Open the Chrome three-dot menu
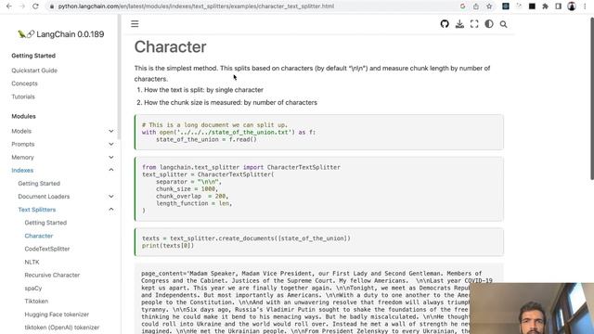The width and height of the screenshot is (594, 334). pyautogui.click(x=585, y=6)
